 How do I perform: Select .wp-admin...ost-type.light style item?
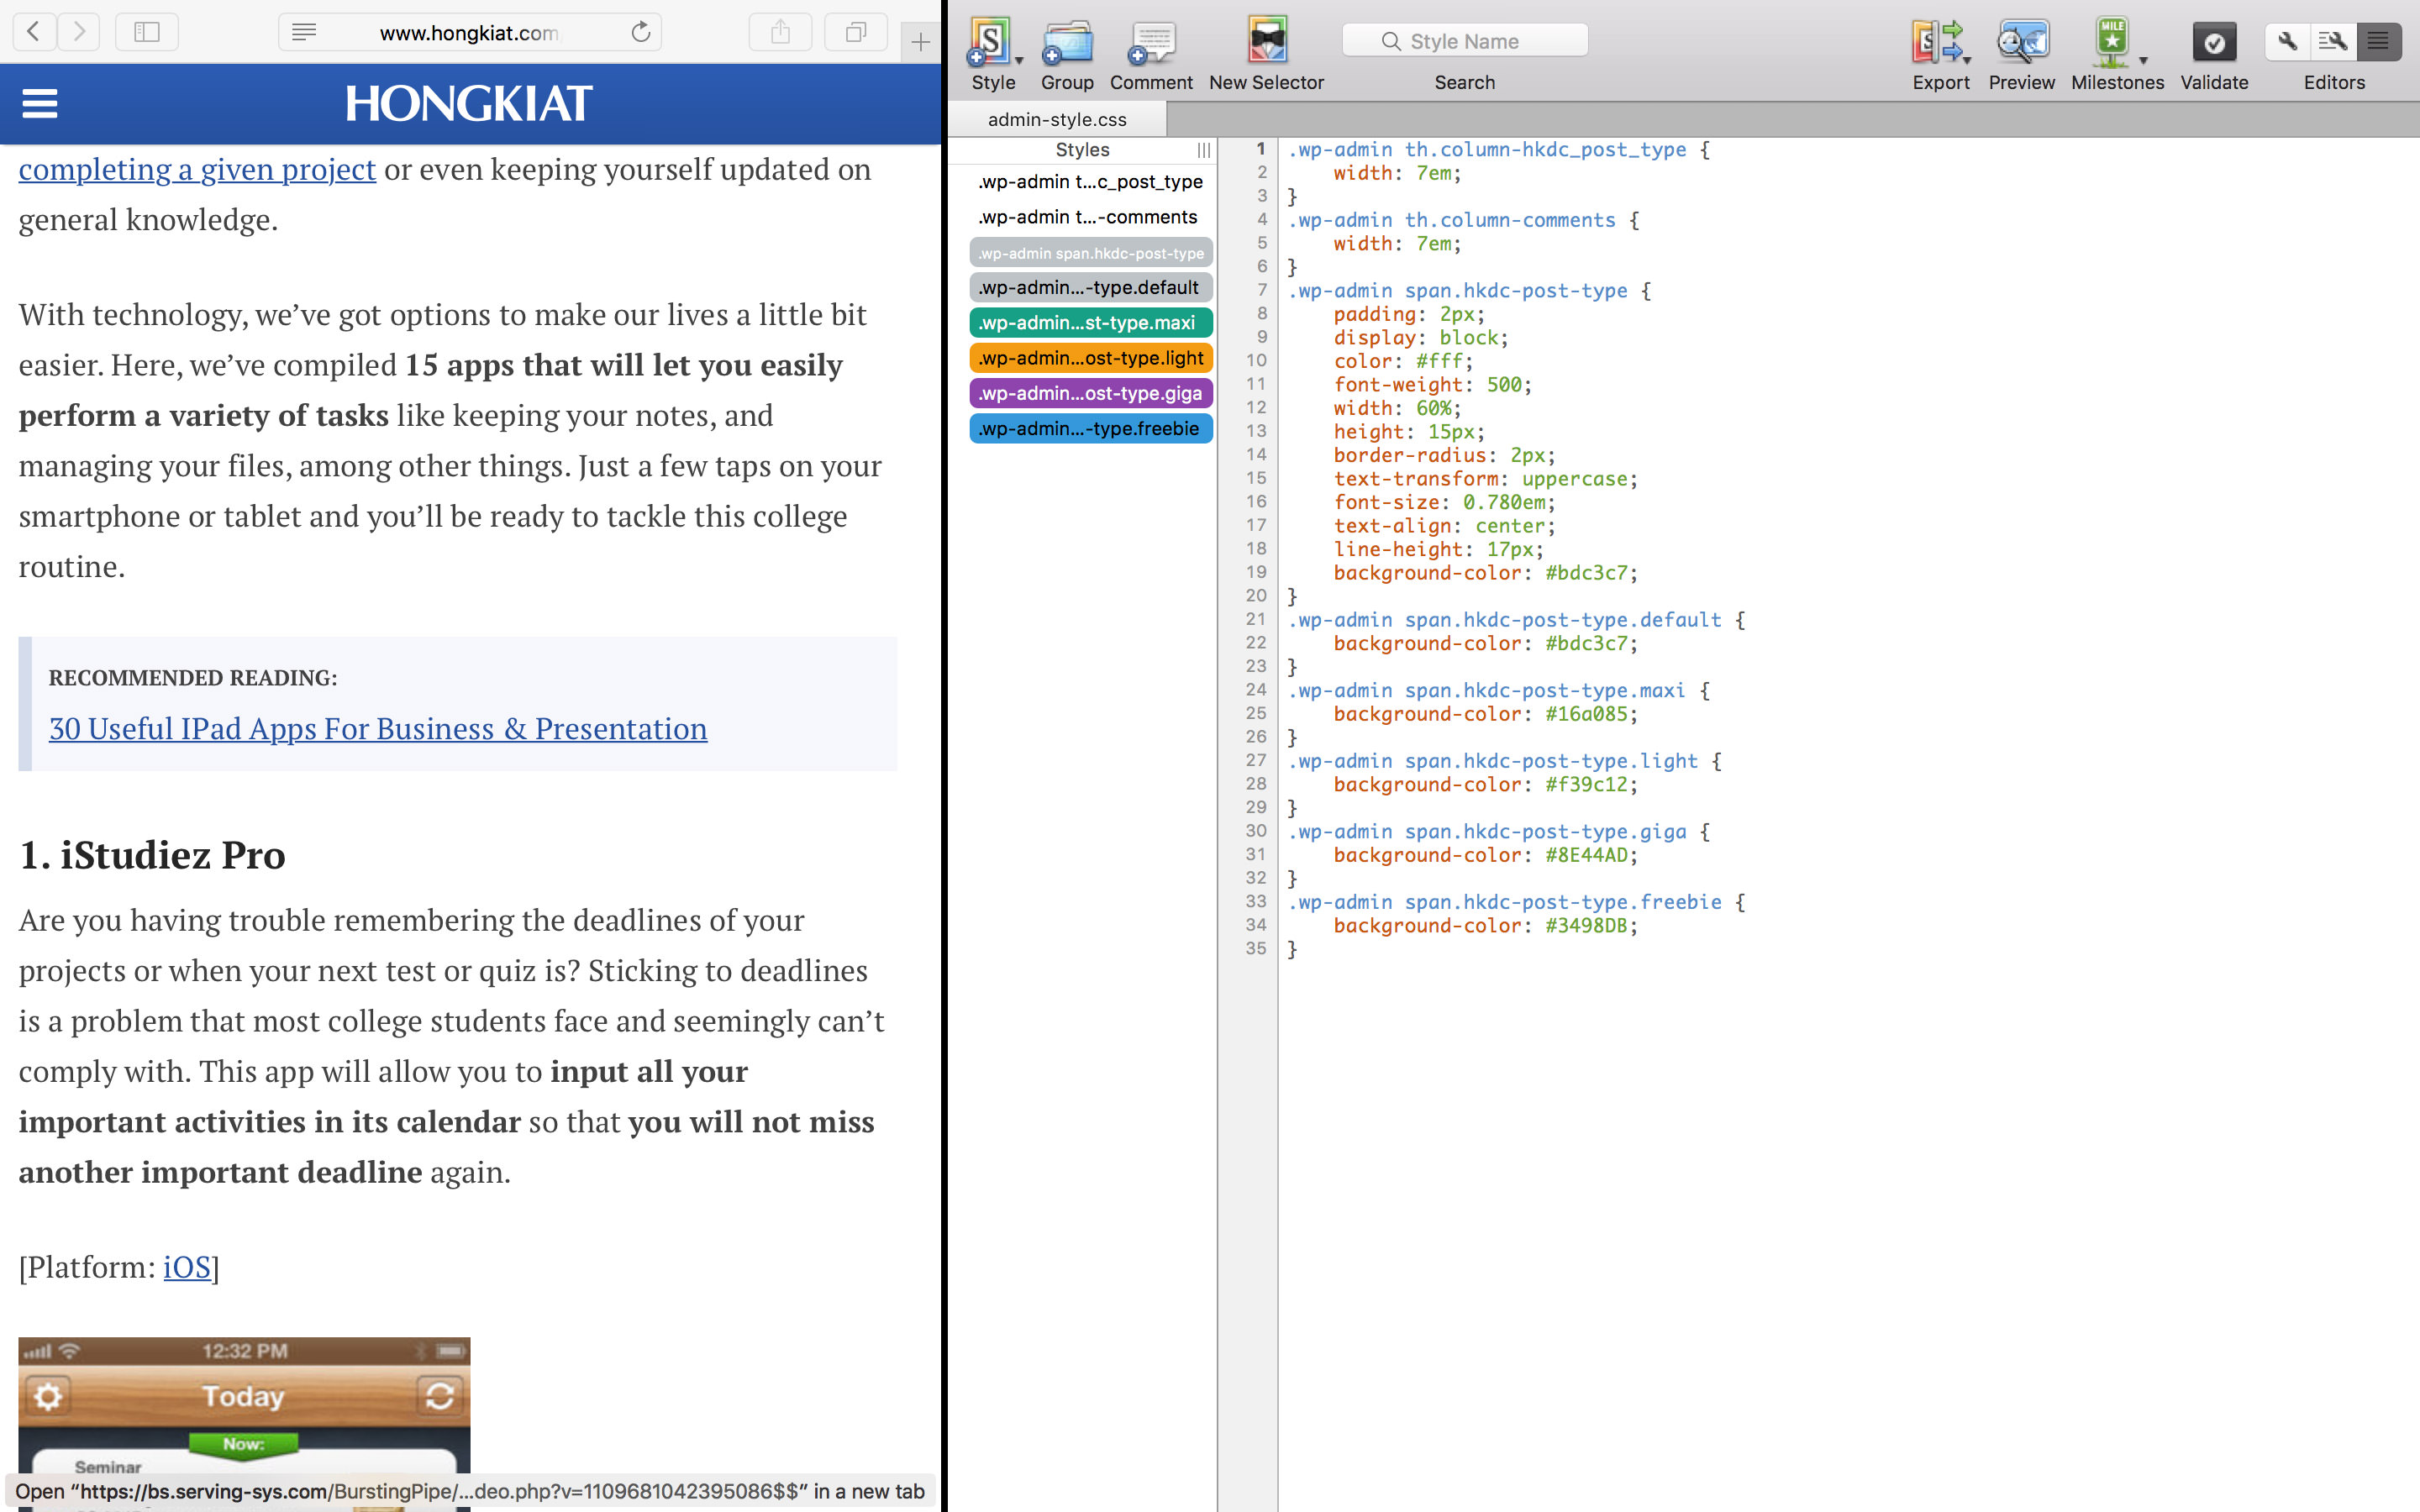click(x=1089, y=357)
